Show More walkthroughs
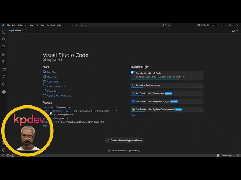The height and width of the screenshot is (180, 241). [133, 115]
